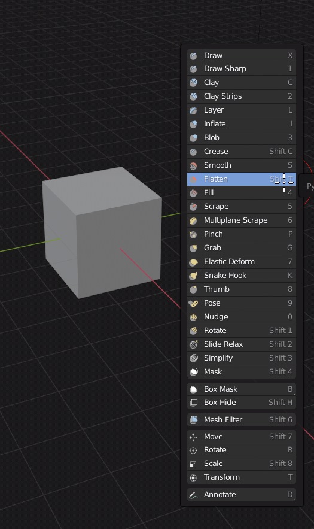The height and width of the screenshot is (529, 314).
Task: Select the Scrape brush icon
Action: [193, 207]
